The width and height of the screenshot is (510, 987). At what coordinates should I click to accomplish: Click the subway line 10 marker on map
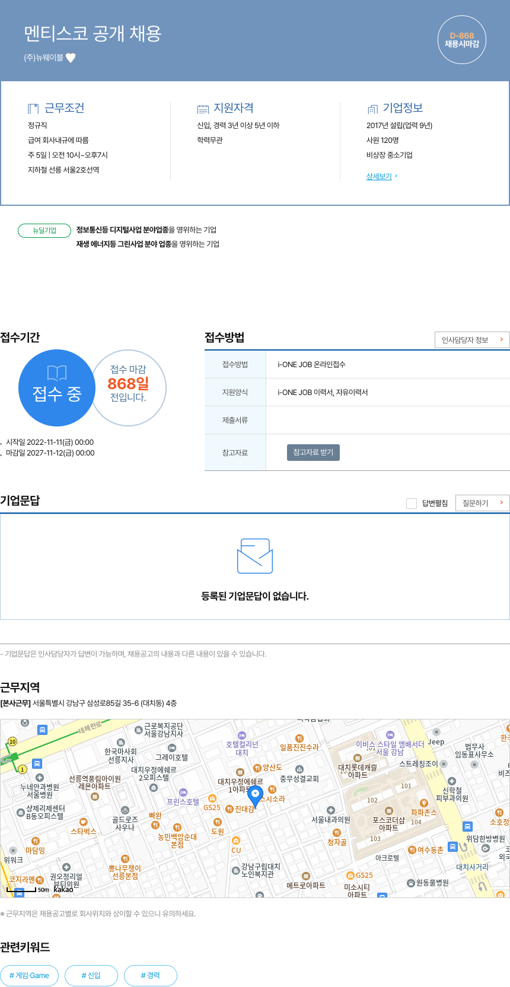click(x=12, y=741)
